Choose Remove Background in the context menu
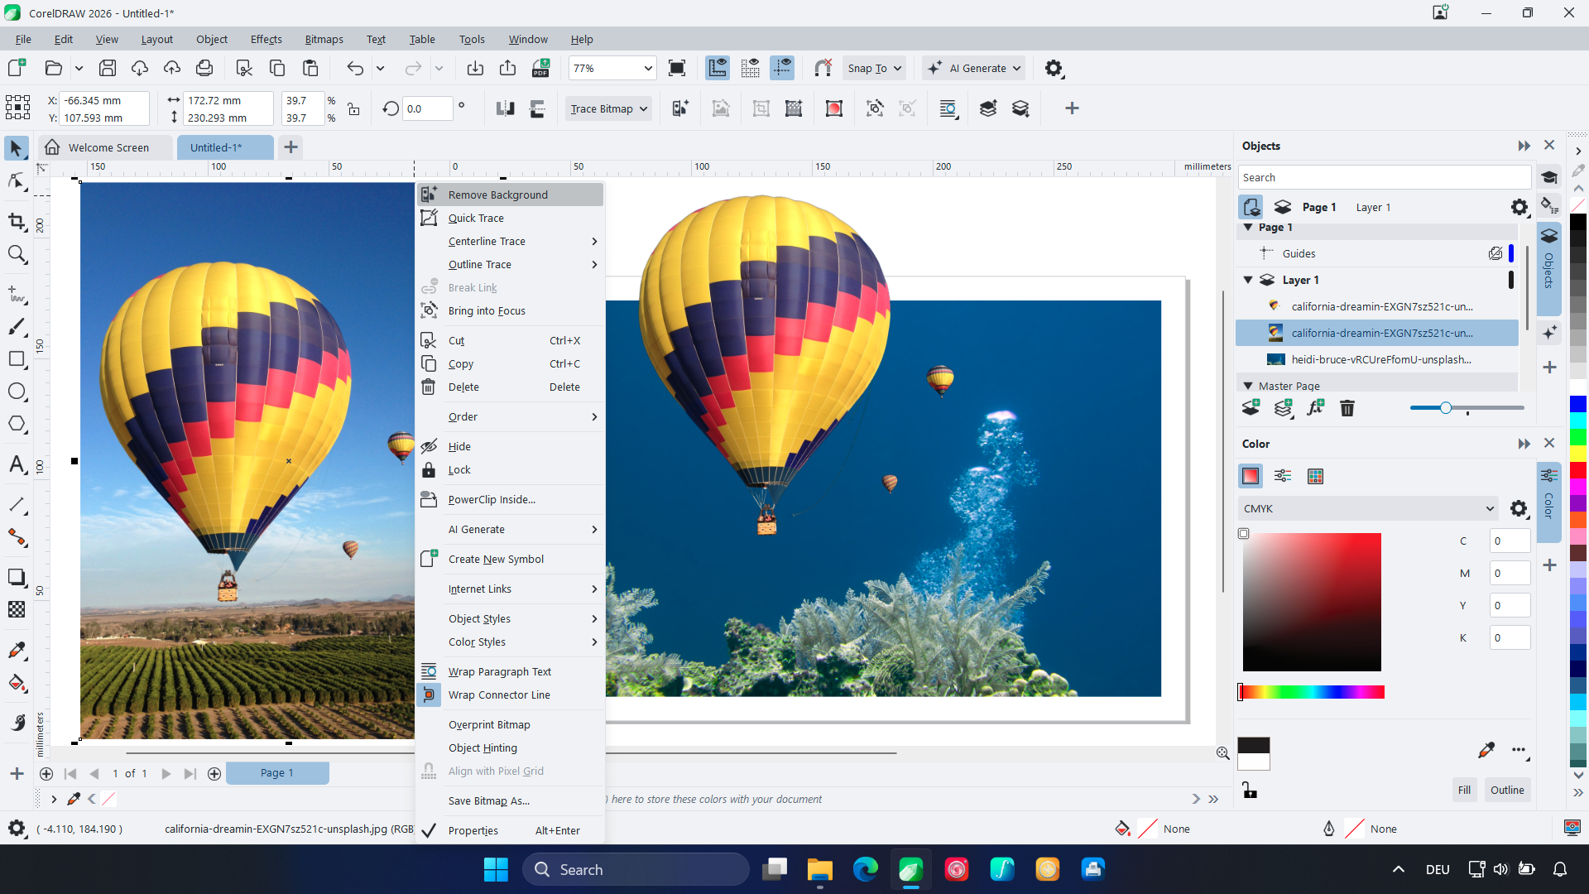 pos(497,194)
